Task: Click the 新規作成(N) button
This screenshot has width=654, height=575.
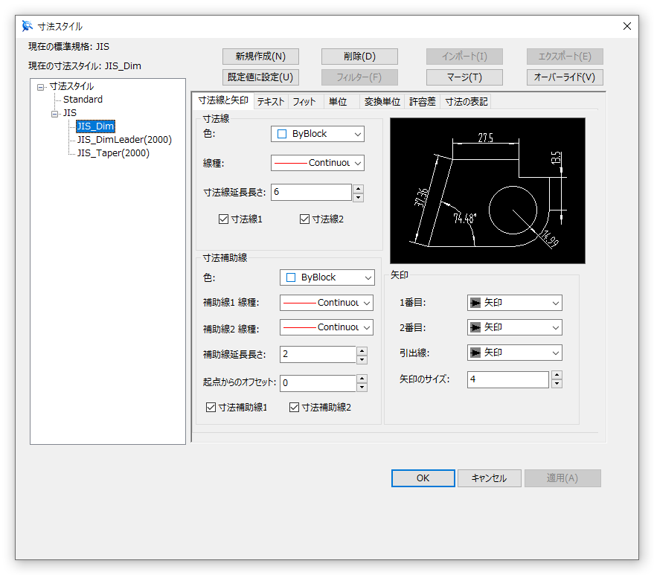Action: click(x=260, y=56)
